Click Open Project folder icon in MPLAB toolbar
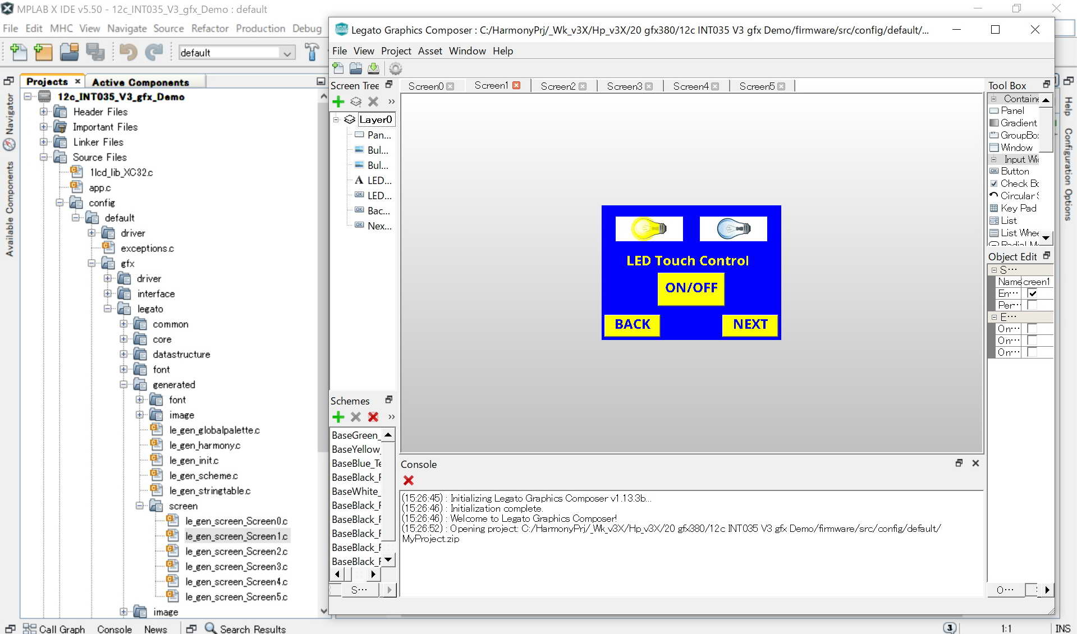Screen dimensions: 1077x634 [69, 52]
